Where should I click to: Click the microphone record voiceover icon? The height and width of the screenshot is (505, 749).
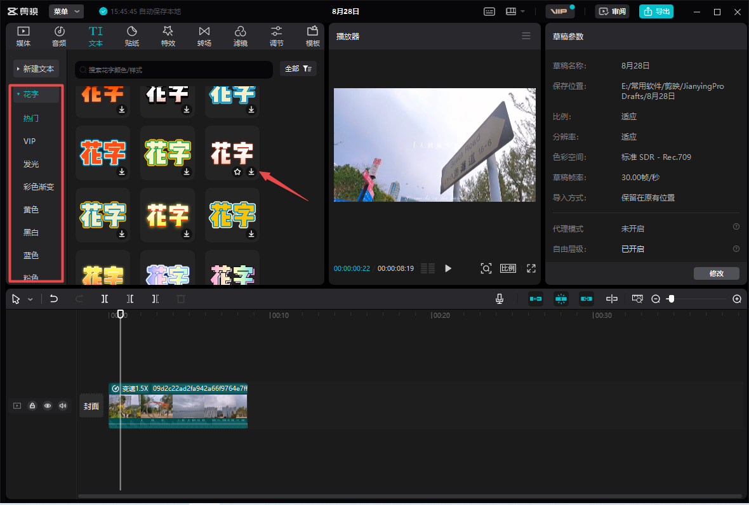500,299
